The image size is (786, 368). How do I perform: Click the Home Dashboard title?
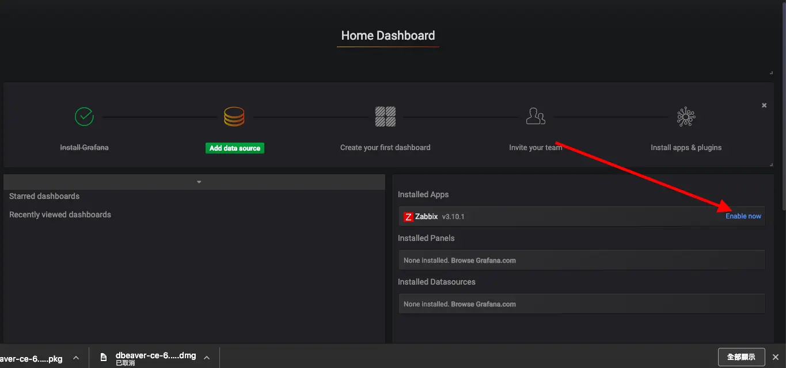tap(388, 36)
